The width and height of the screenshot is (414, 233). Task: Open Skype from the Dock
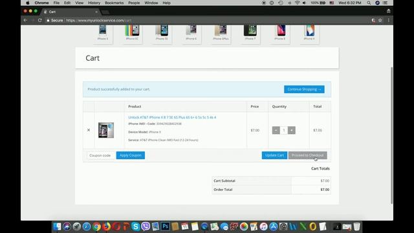coord(136,227)
